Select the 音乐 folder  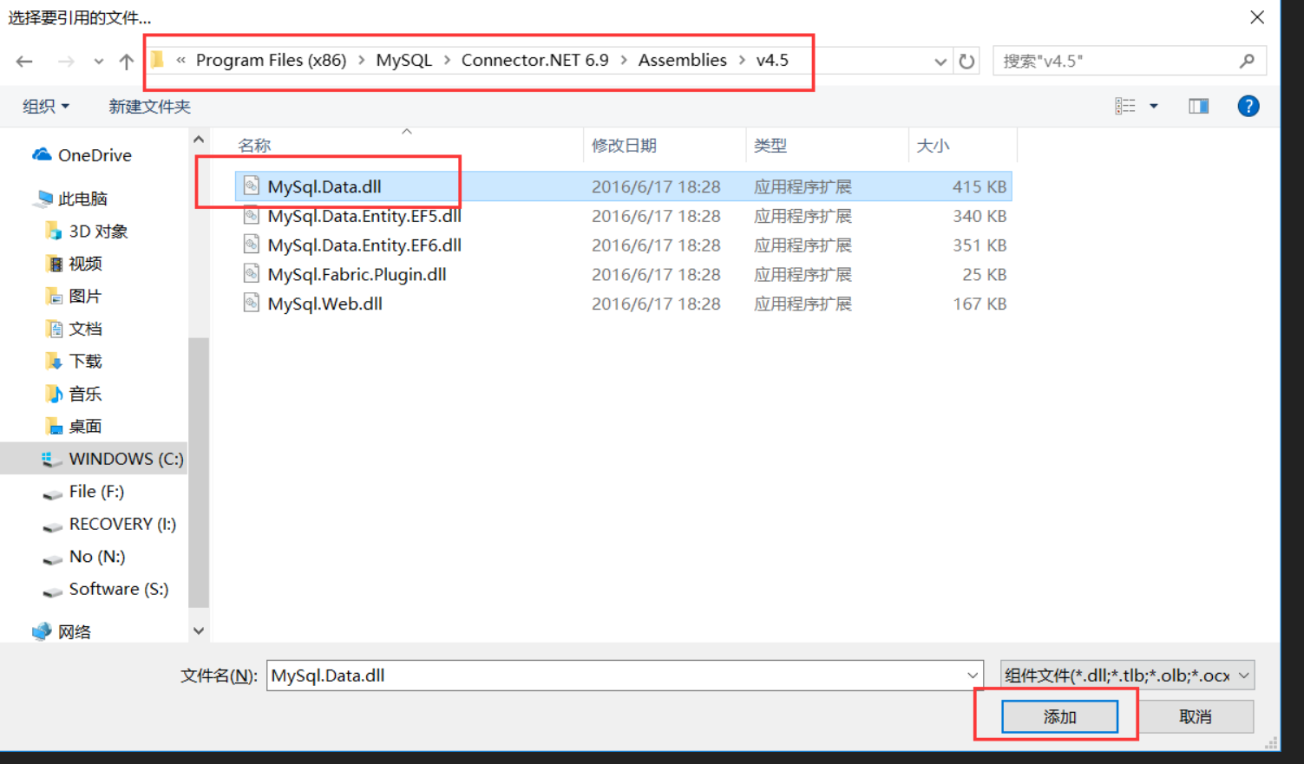85,394
